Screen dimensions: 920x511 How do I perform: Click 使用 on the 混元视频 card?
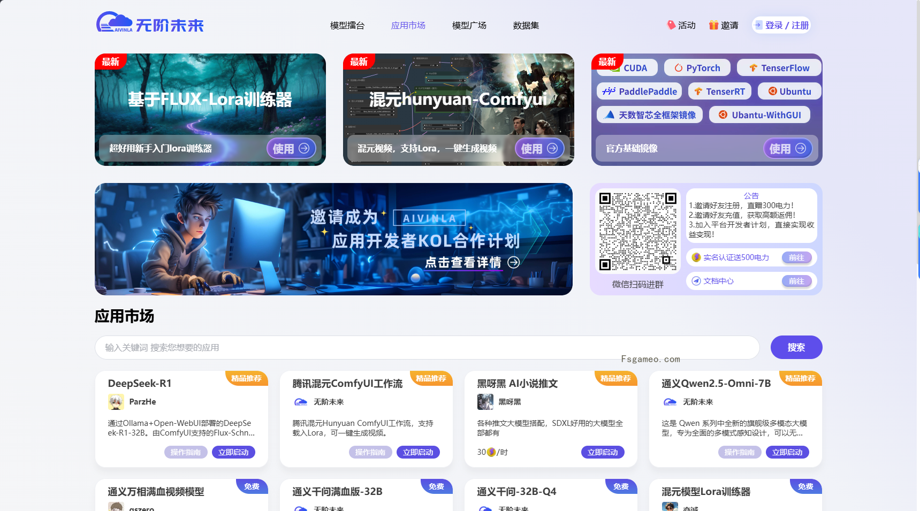click(x=539, y=148)
